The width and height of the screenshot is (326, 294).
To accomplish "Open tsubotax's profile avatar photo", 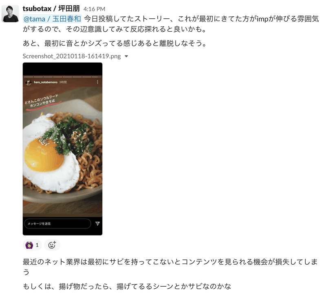I will pos(10,13).
